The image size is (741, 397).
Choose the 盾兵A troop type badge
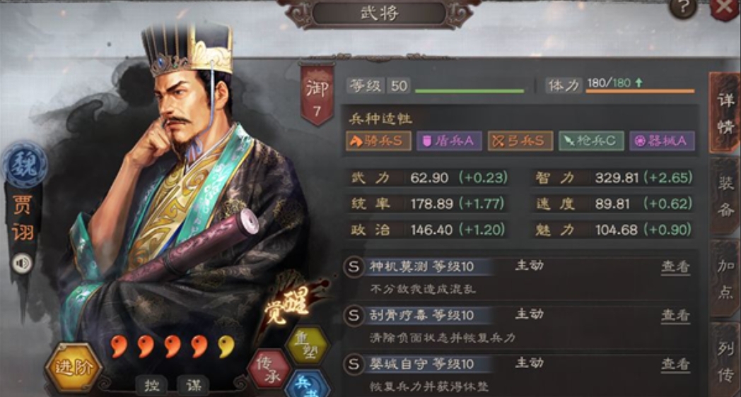(x=449, y=141)
